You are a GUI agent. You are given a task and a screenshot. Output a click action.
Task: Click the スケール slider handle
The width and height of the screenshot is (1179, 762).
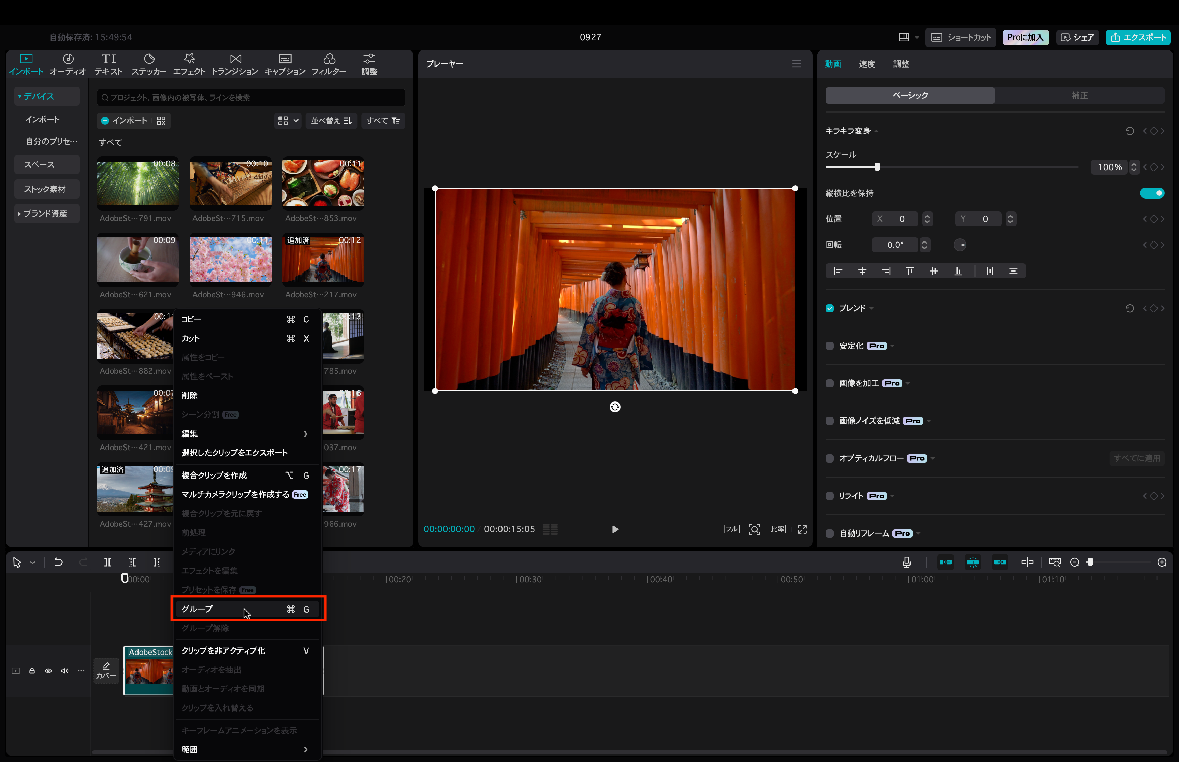click(x=877, y=167)
